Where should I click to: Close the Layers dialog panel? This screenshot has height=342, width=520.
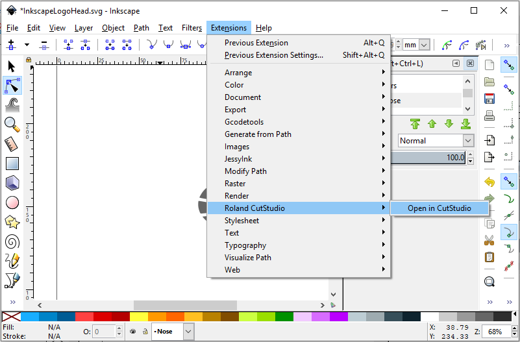(470, 64)
